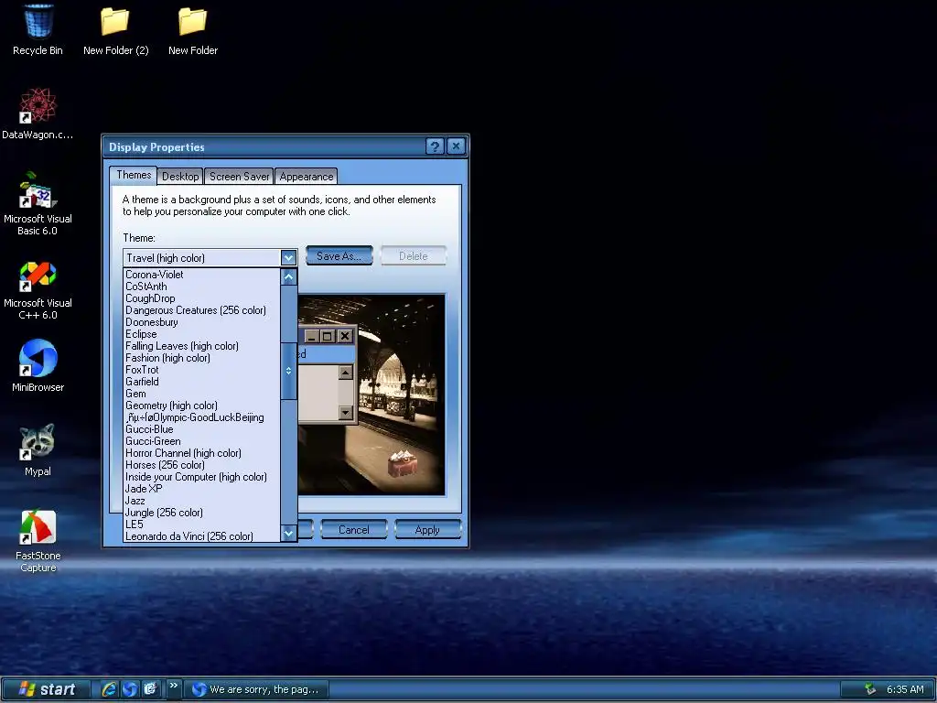Choose Leonardo da Vinci (256 color) theme
The width and height of the screenshot is (937, 703).
tap(201, 536)
